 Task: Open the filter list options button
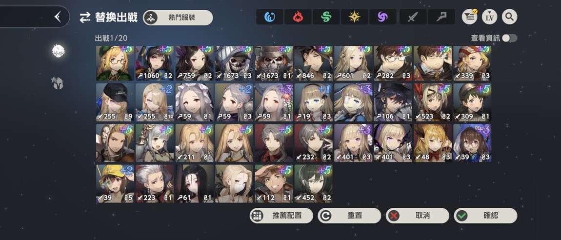point(469,17)
